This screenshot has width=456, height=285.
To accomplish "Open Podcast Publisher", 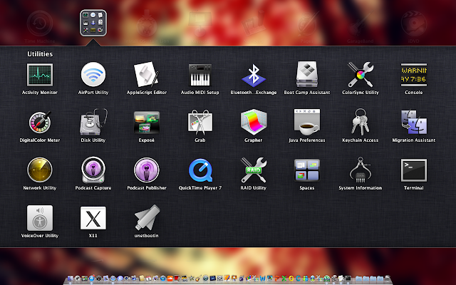I will 147,170.
